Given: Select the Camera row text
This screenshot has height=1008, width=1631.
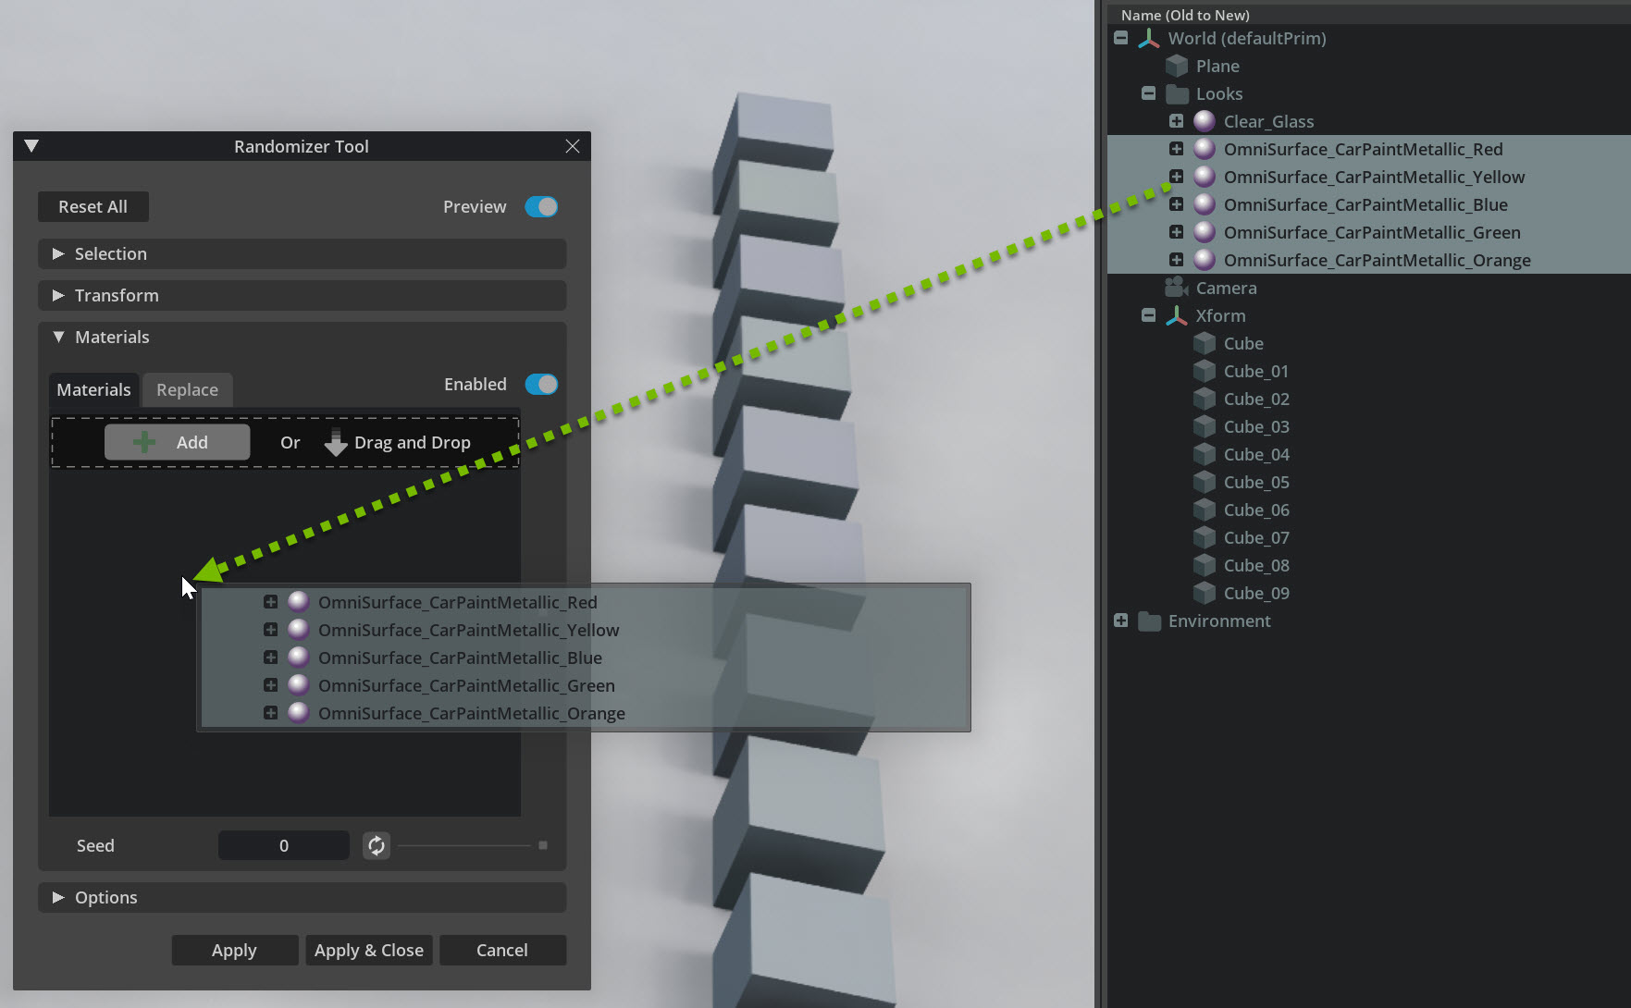Looking at the screenshot, I should coord(1226,289).
